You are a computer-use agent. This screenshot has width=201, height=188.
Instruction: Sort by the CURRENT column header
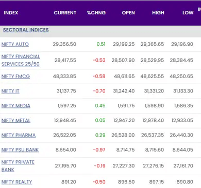coord(65,13)
